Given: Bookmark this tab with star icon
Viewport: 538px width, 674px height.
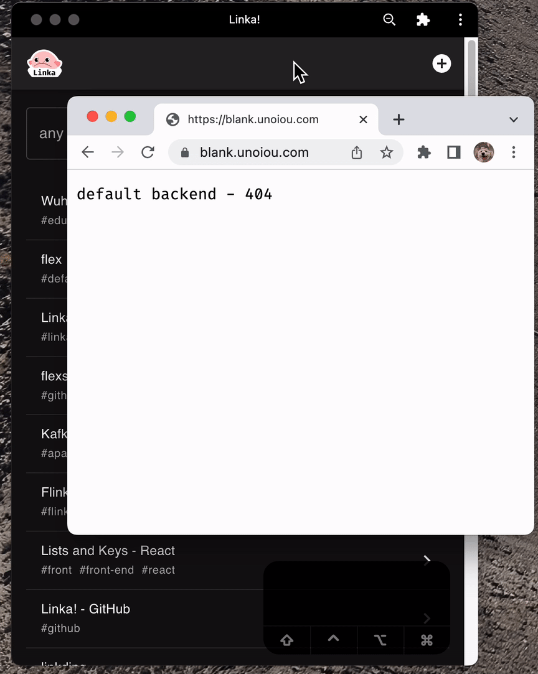Looking at the screenshot, I should [386, 152].
